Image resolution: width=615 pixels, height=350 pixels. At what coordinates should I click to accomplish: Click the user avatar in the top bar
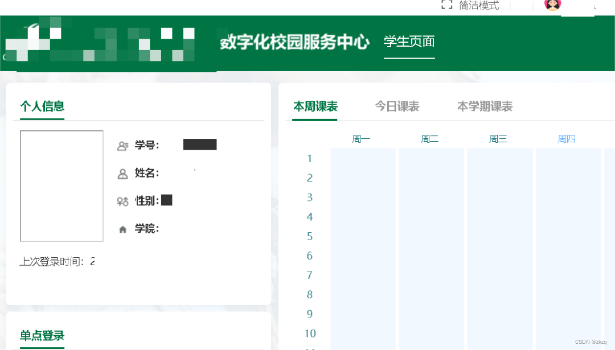tap(551, 6)
